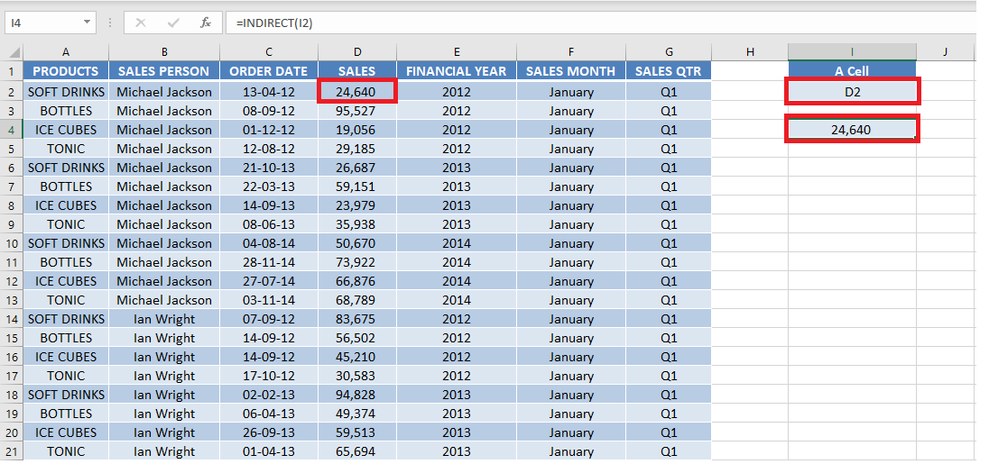Select the SALES MONTH header cell
989x464 pixels.
tap(571, 71)
